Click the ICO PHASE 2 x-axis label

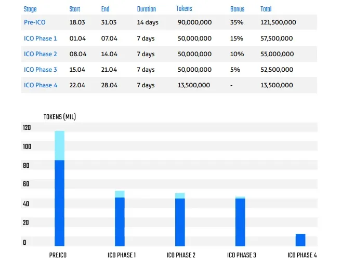(x=181, y=255)
